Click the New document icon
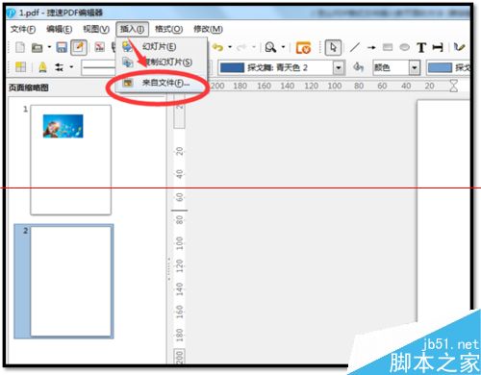This screenshot has width=481, height=375. (x=20, y=47)
